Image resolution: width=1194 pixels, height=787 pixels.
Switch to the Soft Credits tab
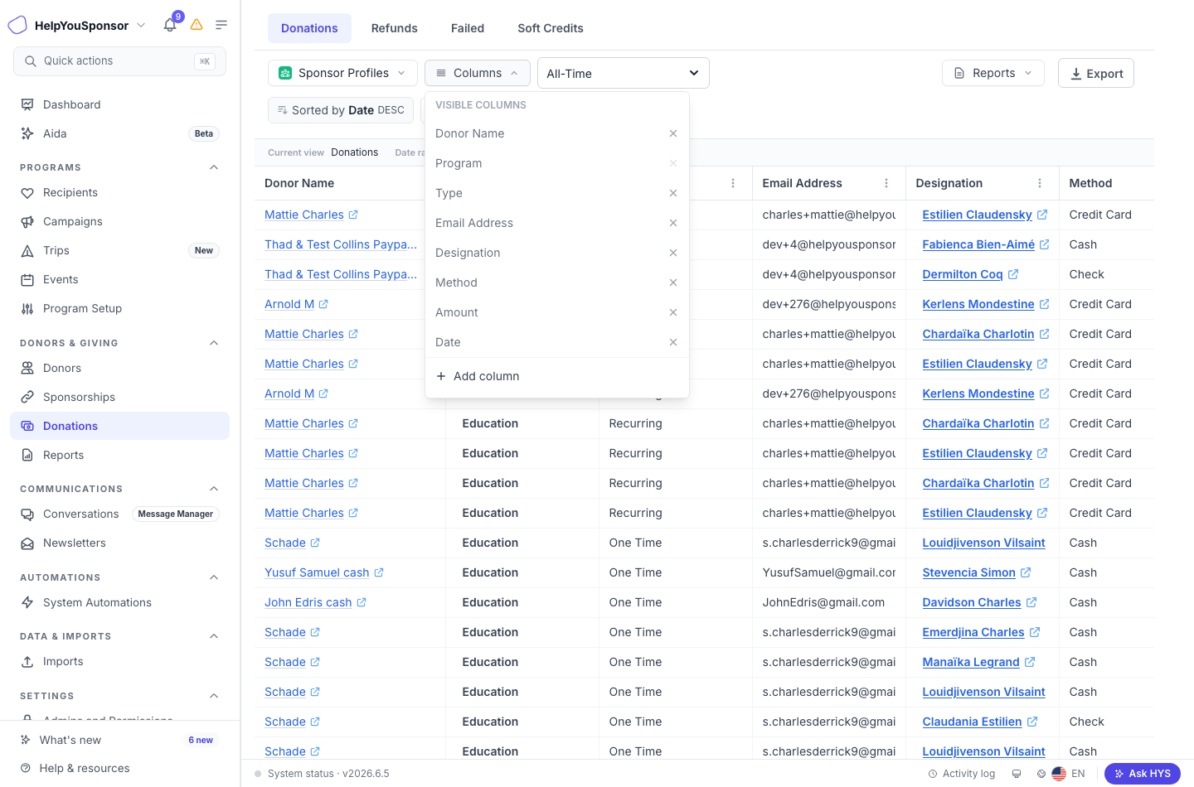click(x=551, y=28)
